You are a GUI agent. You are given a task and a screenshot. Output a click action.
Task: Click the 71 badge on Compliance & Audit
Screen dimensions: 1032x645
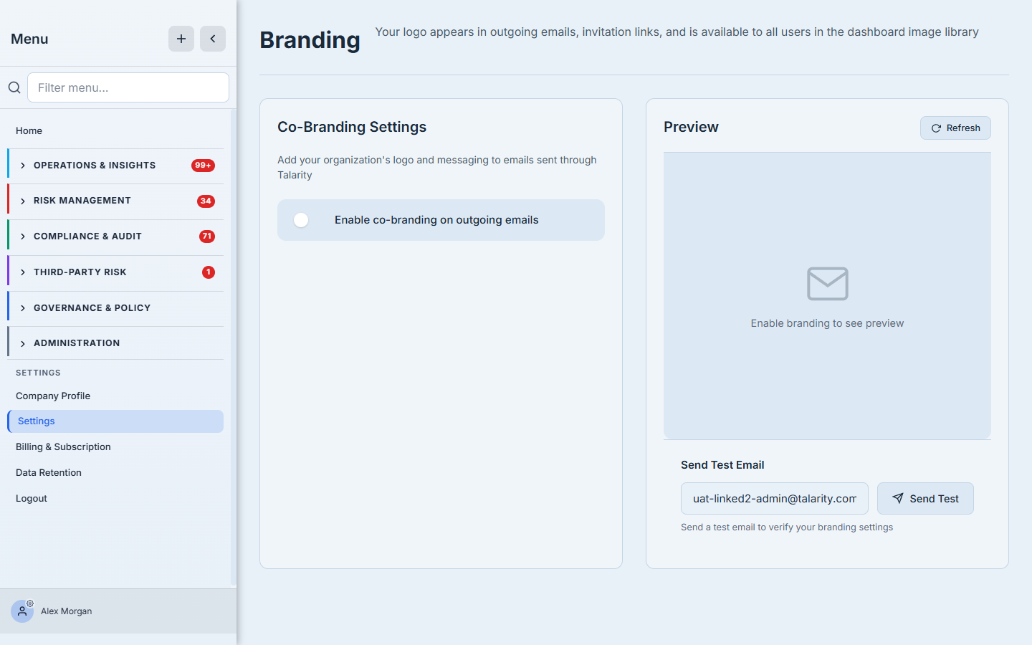click(x=207, y=236)
